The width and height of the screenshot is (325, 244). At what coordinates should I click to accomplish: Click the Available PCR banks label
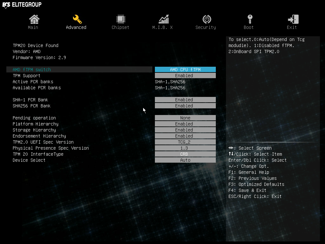37,88
